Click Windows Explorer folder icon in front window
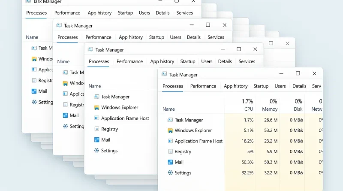The image size is (343, 191). pos(170,130)
